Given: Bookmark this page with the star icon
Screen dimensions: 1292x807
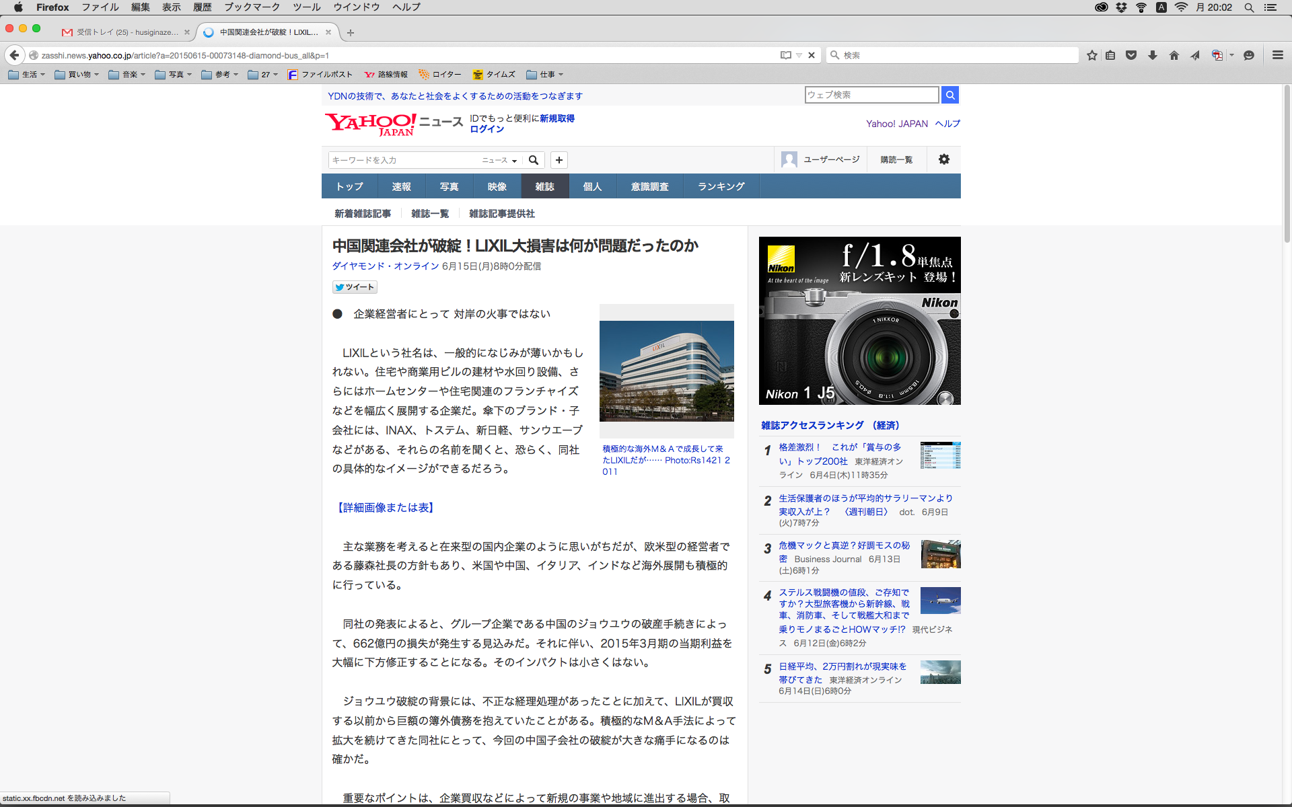Looking at the screenshot, I should click(1092, 55).
